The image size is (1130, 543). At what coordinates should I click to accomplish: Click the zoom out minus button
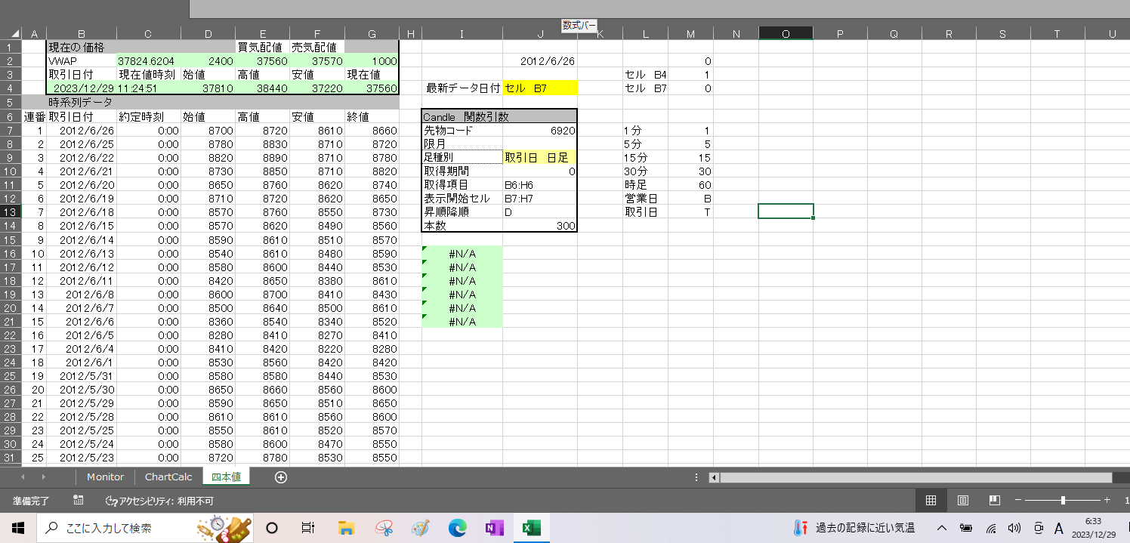click(1018, 500)
